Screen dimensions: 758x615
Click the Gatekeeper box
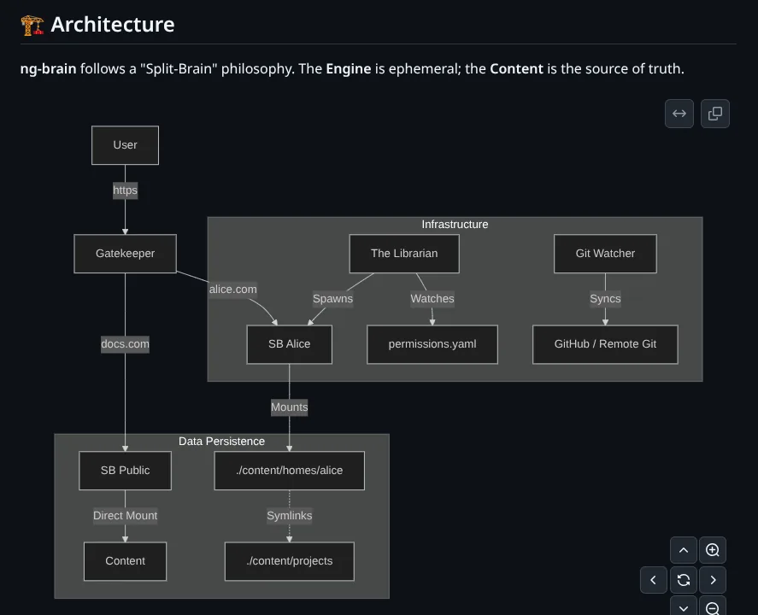click(125, 253)
